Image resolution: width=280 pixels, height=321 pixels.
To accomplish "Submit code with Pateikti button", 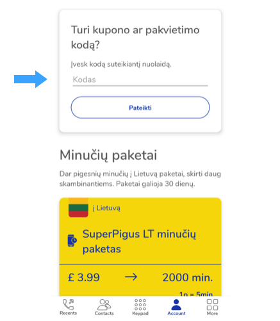I will pyautogui.click(x=140, y=108).
